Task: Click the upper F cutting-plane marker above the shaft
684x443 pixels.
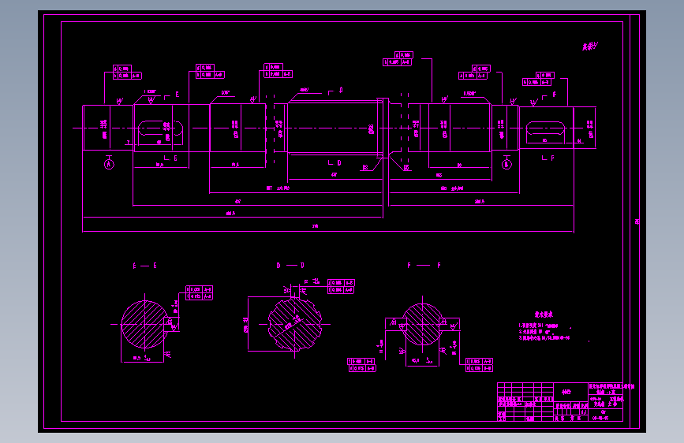Action: [549, 95]
